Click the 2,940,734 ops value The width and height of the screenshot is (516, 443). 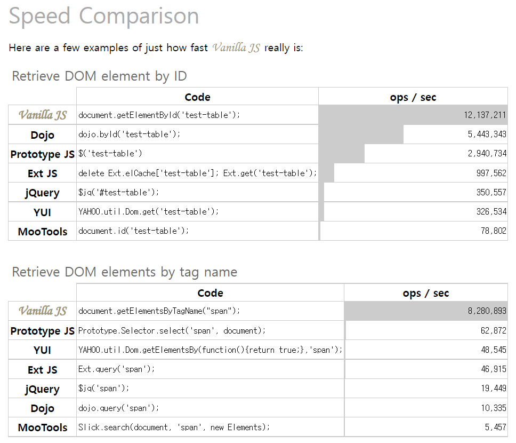coord(487,154)
